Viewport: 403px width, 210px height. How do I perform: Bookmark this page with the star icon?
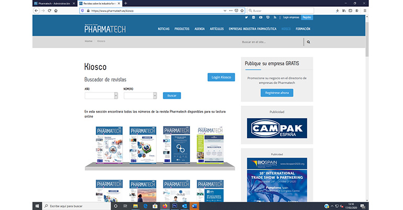tap(242, 10)
